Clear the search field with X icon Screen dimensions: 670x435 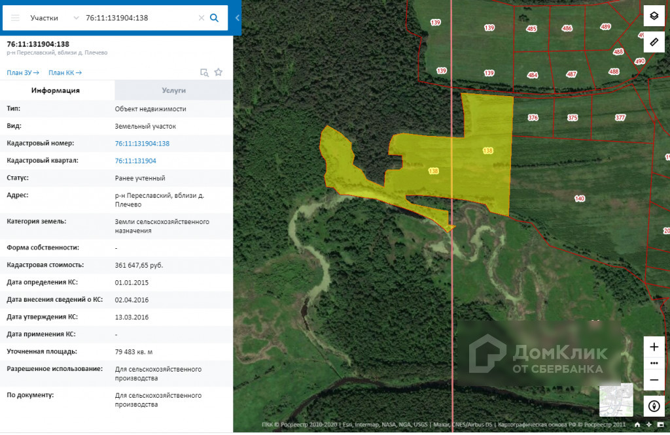click(202, 18)
